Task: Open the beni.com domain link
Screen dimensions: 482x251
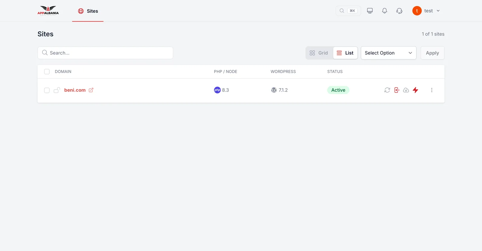Action: [x=75, y=90]
